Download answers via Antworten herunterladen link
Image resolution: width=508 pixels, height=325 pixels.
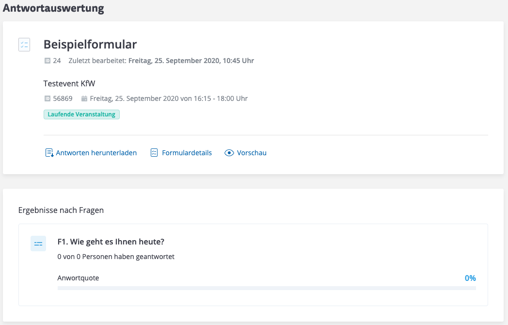tap(96, 153)
